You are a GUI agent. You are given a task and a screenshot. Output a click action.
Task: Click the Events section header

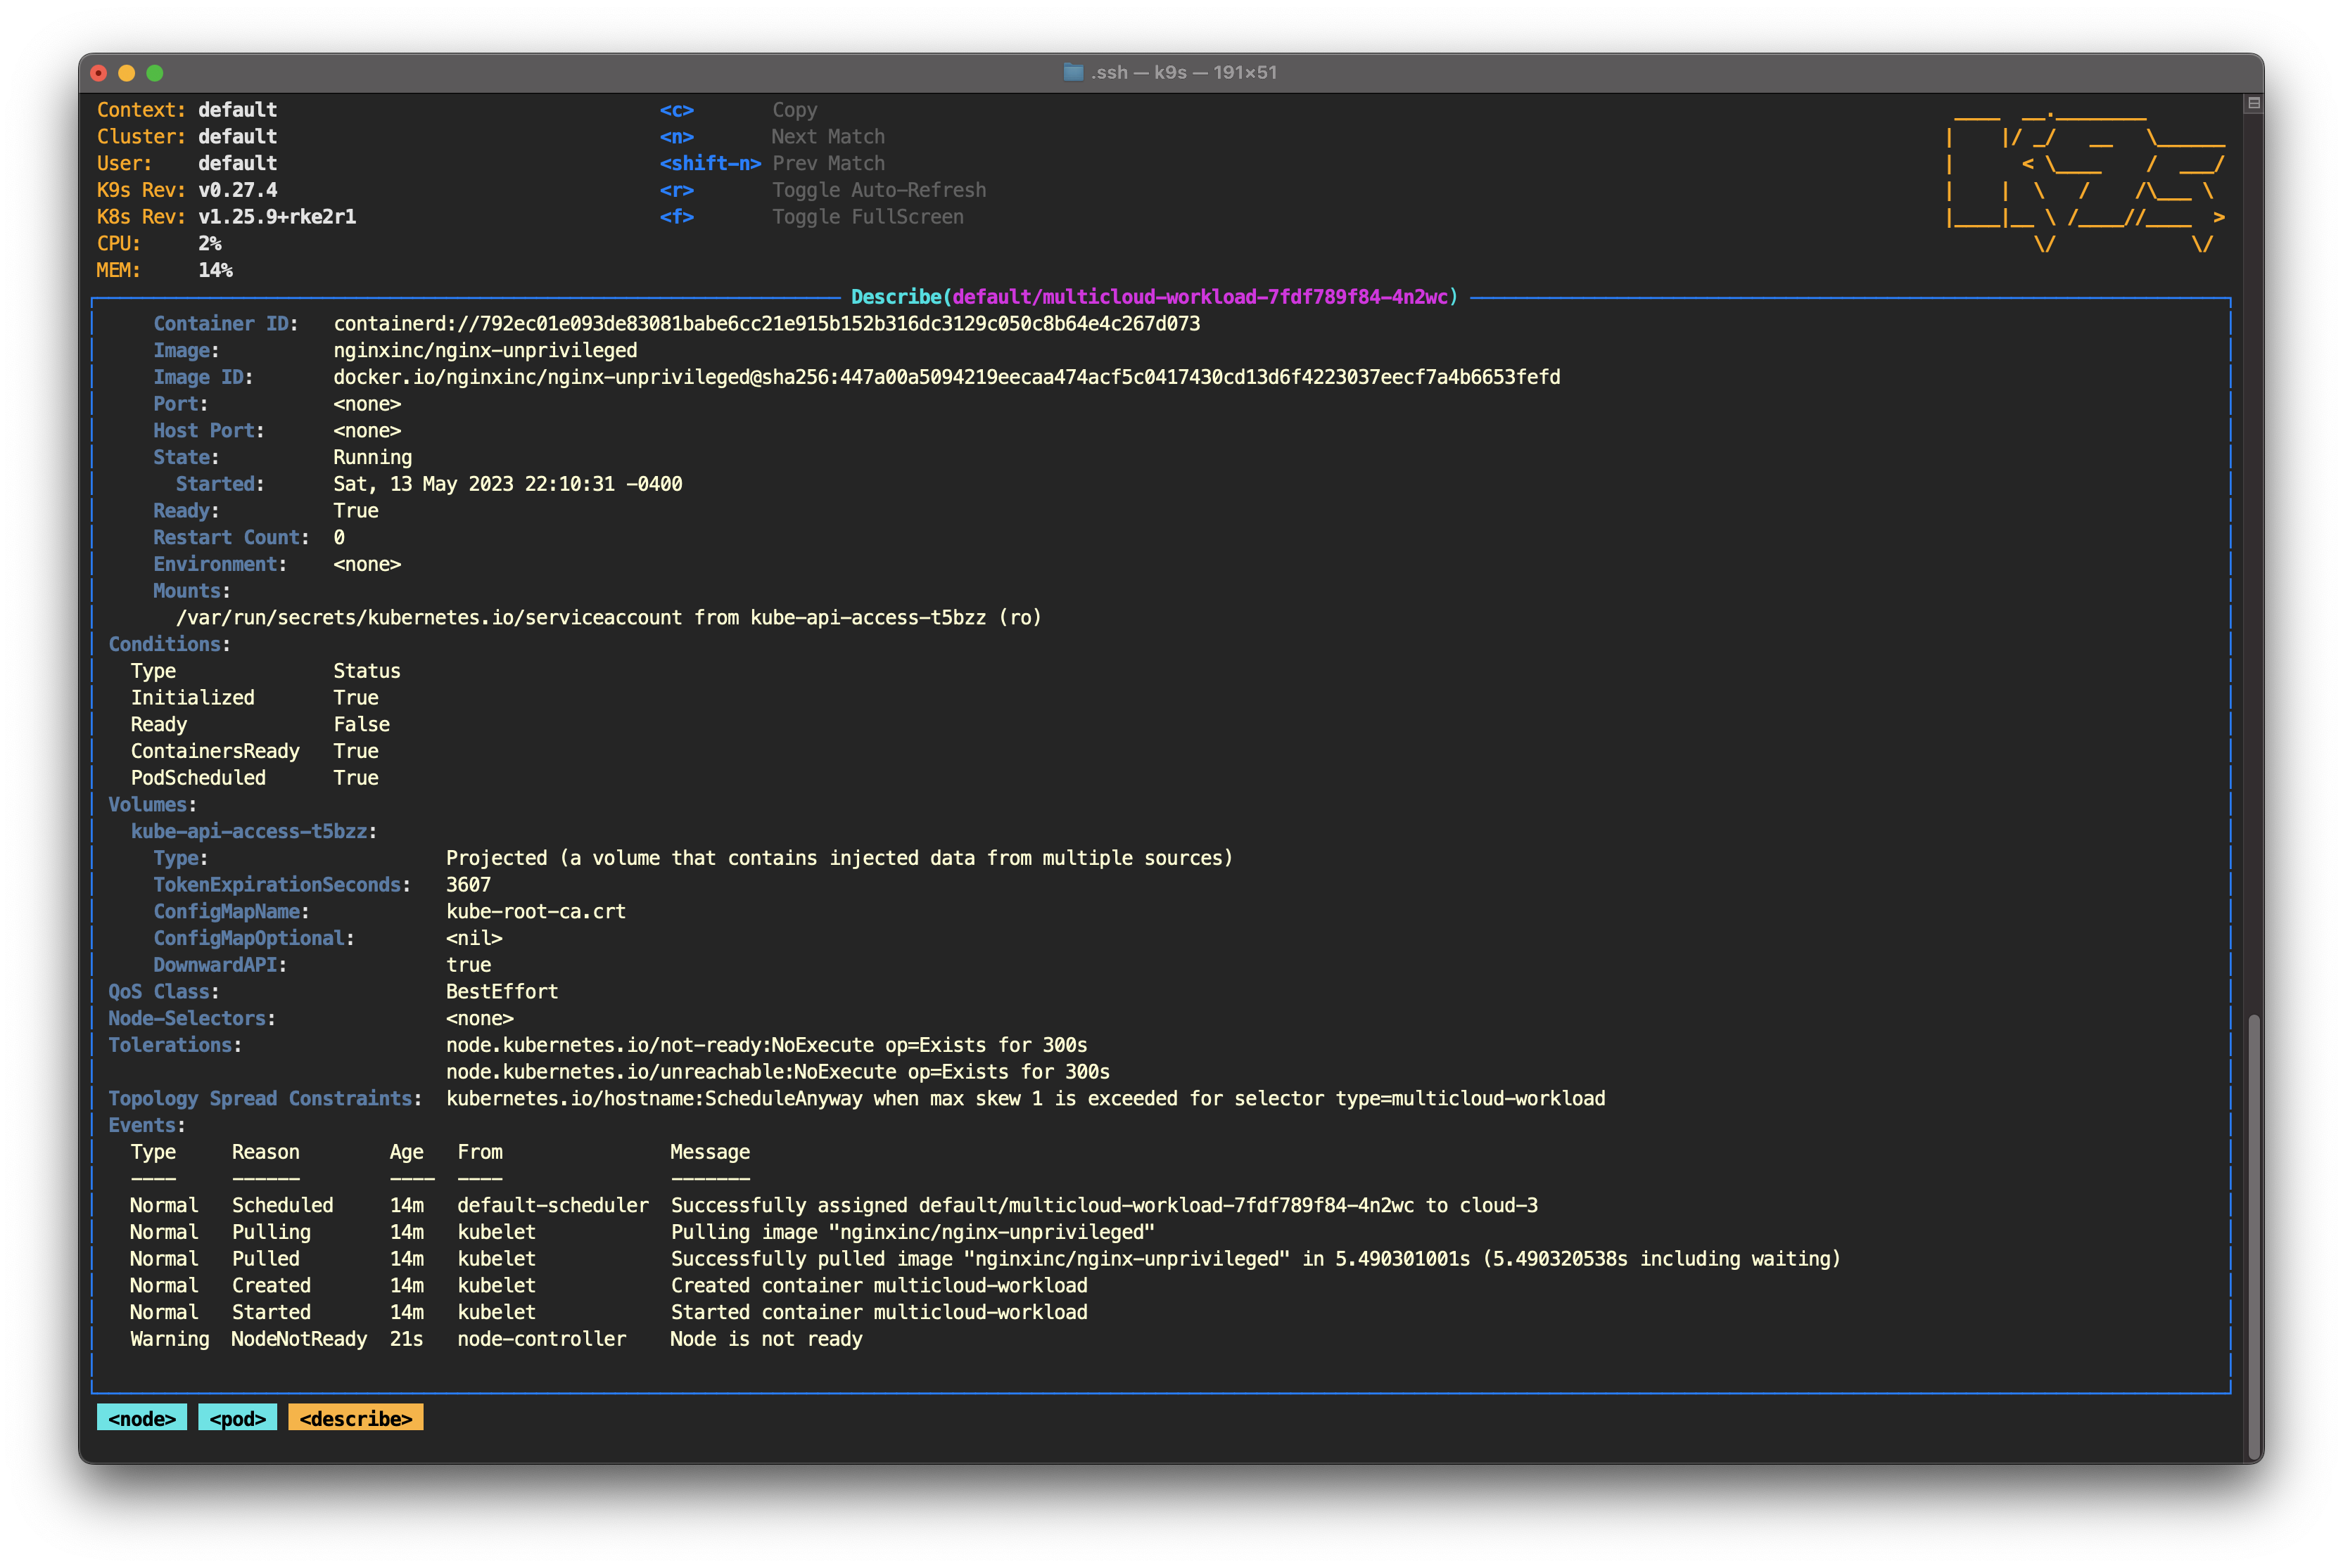click(146, 1125)
